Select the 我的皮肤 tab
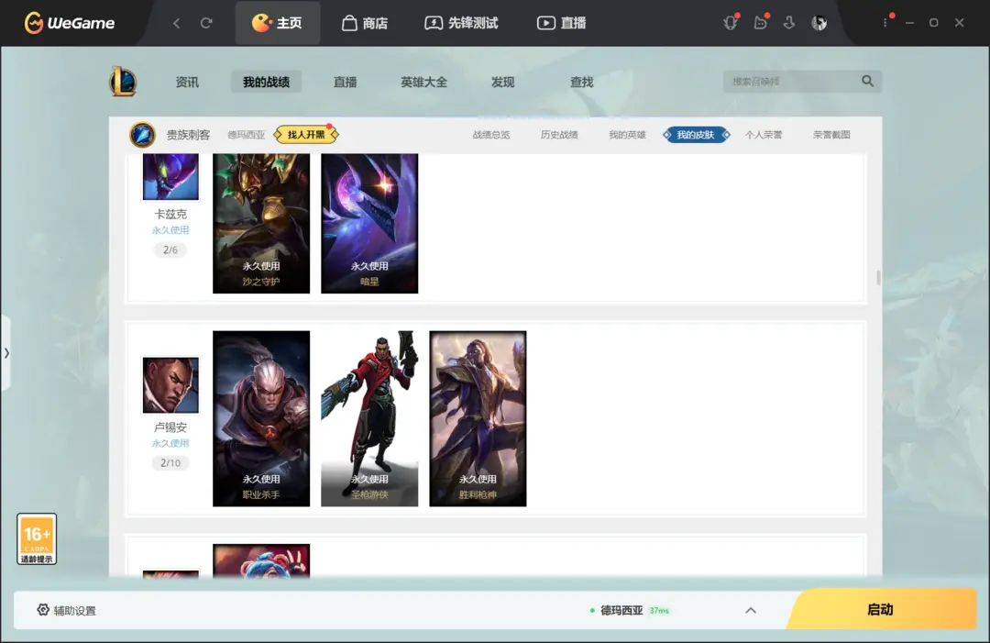Viewport: 990px width, 643px height. (x=696, y=135)
